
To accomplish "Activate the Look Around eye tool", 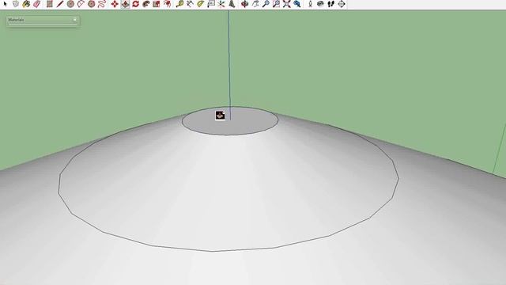I will pyautogui.click(x=320, y=4).
